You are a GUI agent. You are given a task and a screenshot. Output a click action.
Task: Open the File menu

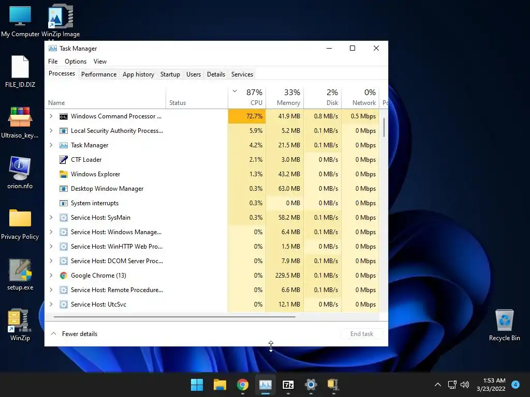[53, 62]
